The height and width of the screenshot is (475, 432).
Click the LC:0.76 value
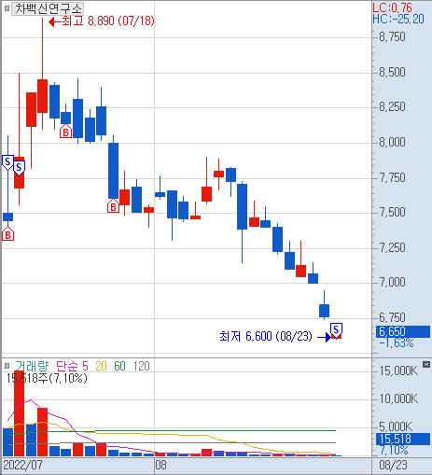(392, 7)
